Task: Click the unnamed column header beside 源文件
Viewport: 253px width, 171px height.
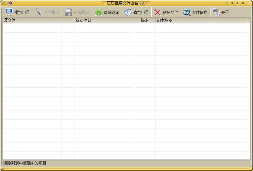Action: click(68, 20)
